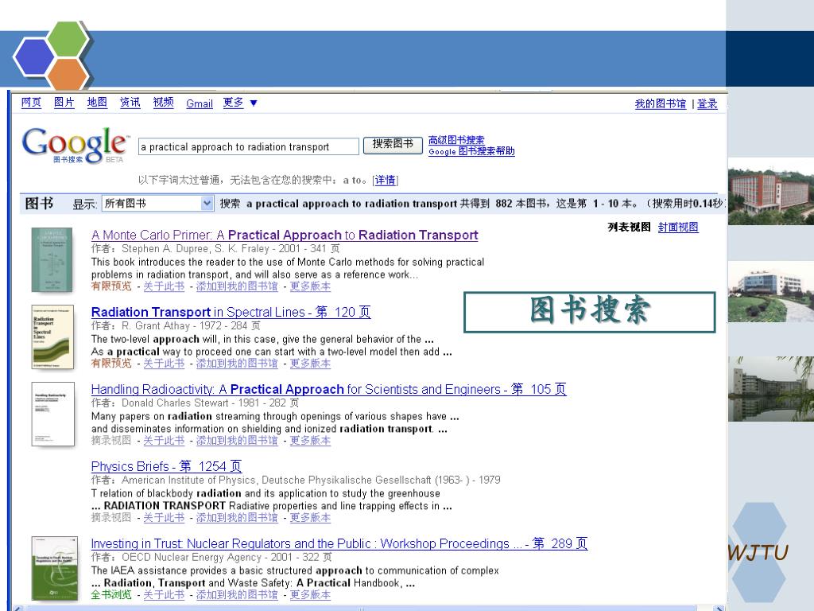Click 更多版本 under Spectral Lines result

pyautogui.click(x=310, y=363)
